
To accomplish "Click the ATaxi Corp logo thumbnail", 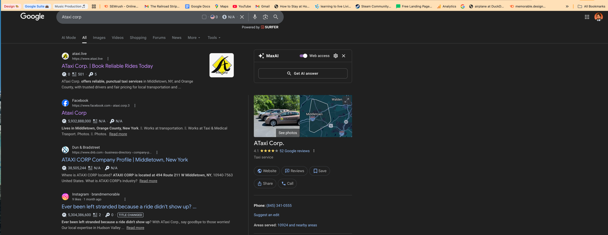I will [x=221, y=65].
